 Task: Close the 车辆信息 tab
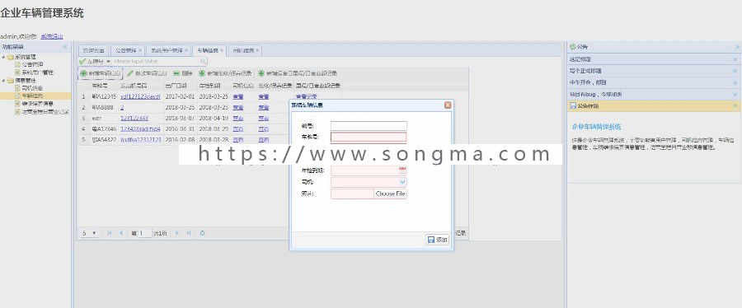pos(222,50)
